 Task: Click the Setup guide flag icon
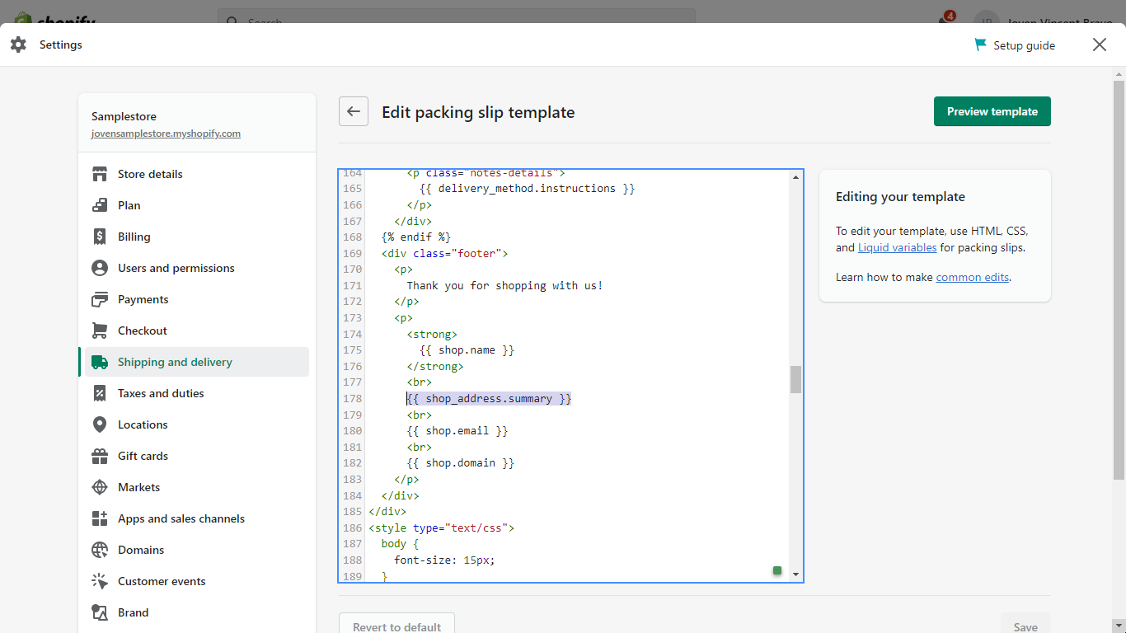coord(979,45)
